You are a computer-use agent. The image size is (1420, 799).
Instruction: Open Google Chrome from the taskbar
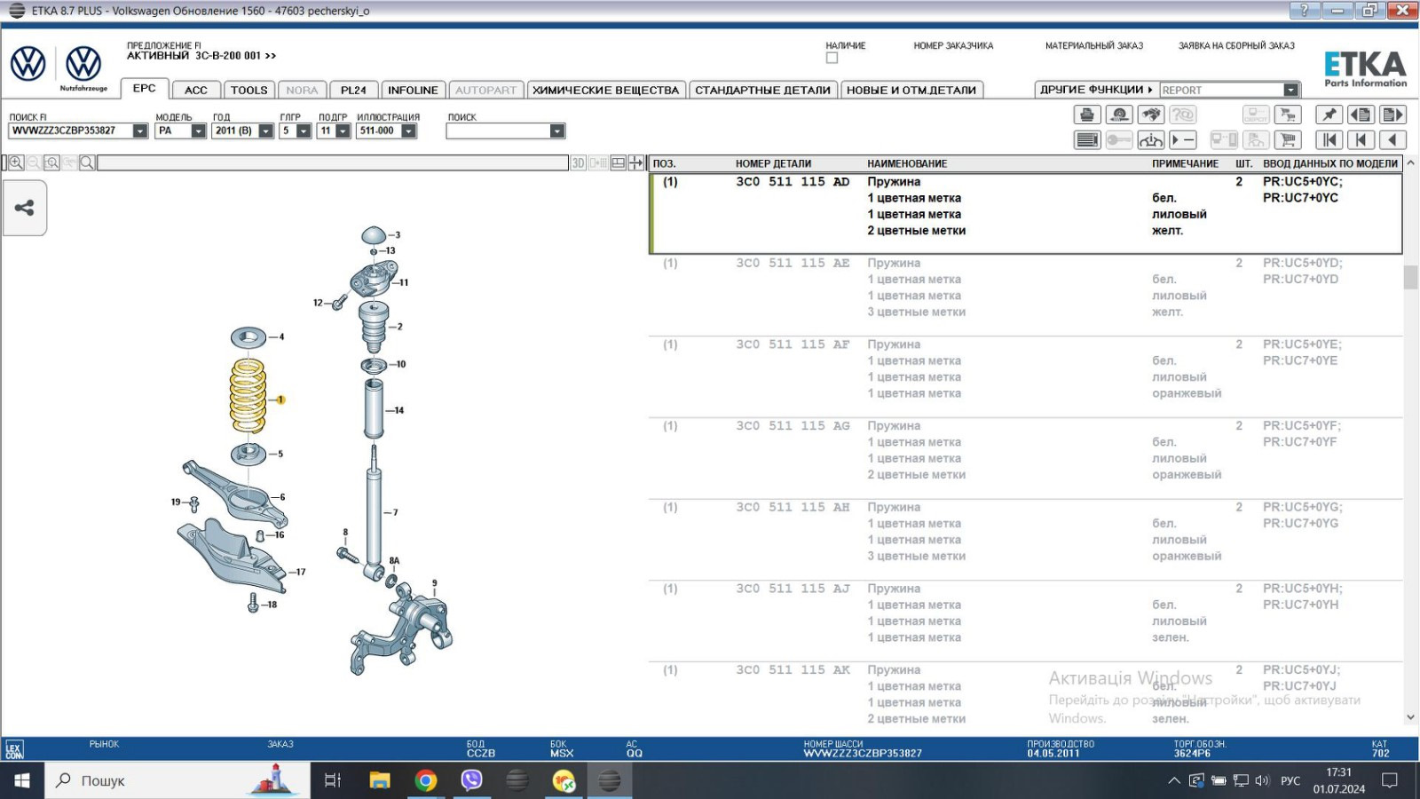[426, 780]
